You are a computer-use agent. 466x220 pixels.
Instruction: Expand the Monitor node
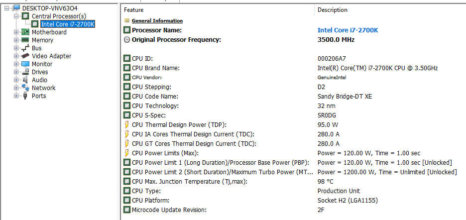(16, 64)
